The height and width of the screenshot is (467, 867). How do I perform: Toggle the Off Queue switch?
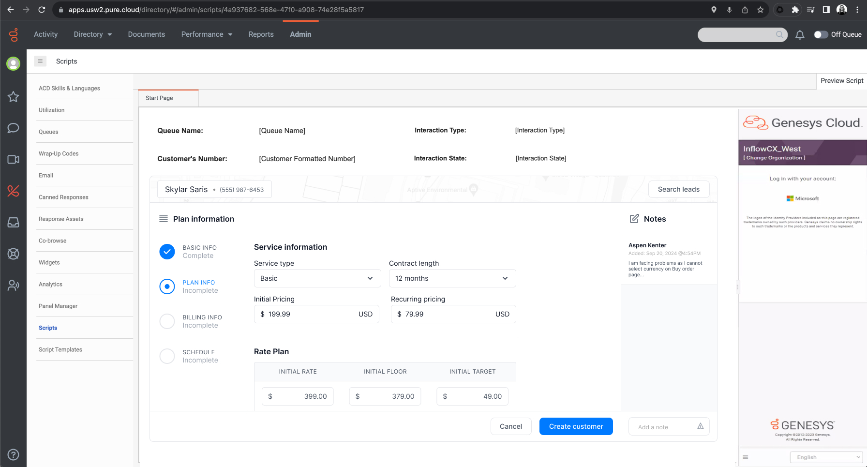point(821,34)
